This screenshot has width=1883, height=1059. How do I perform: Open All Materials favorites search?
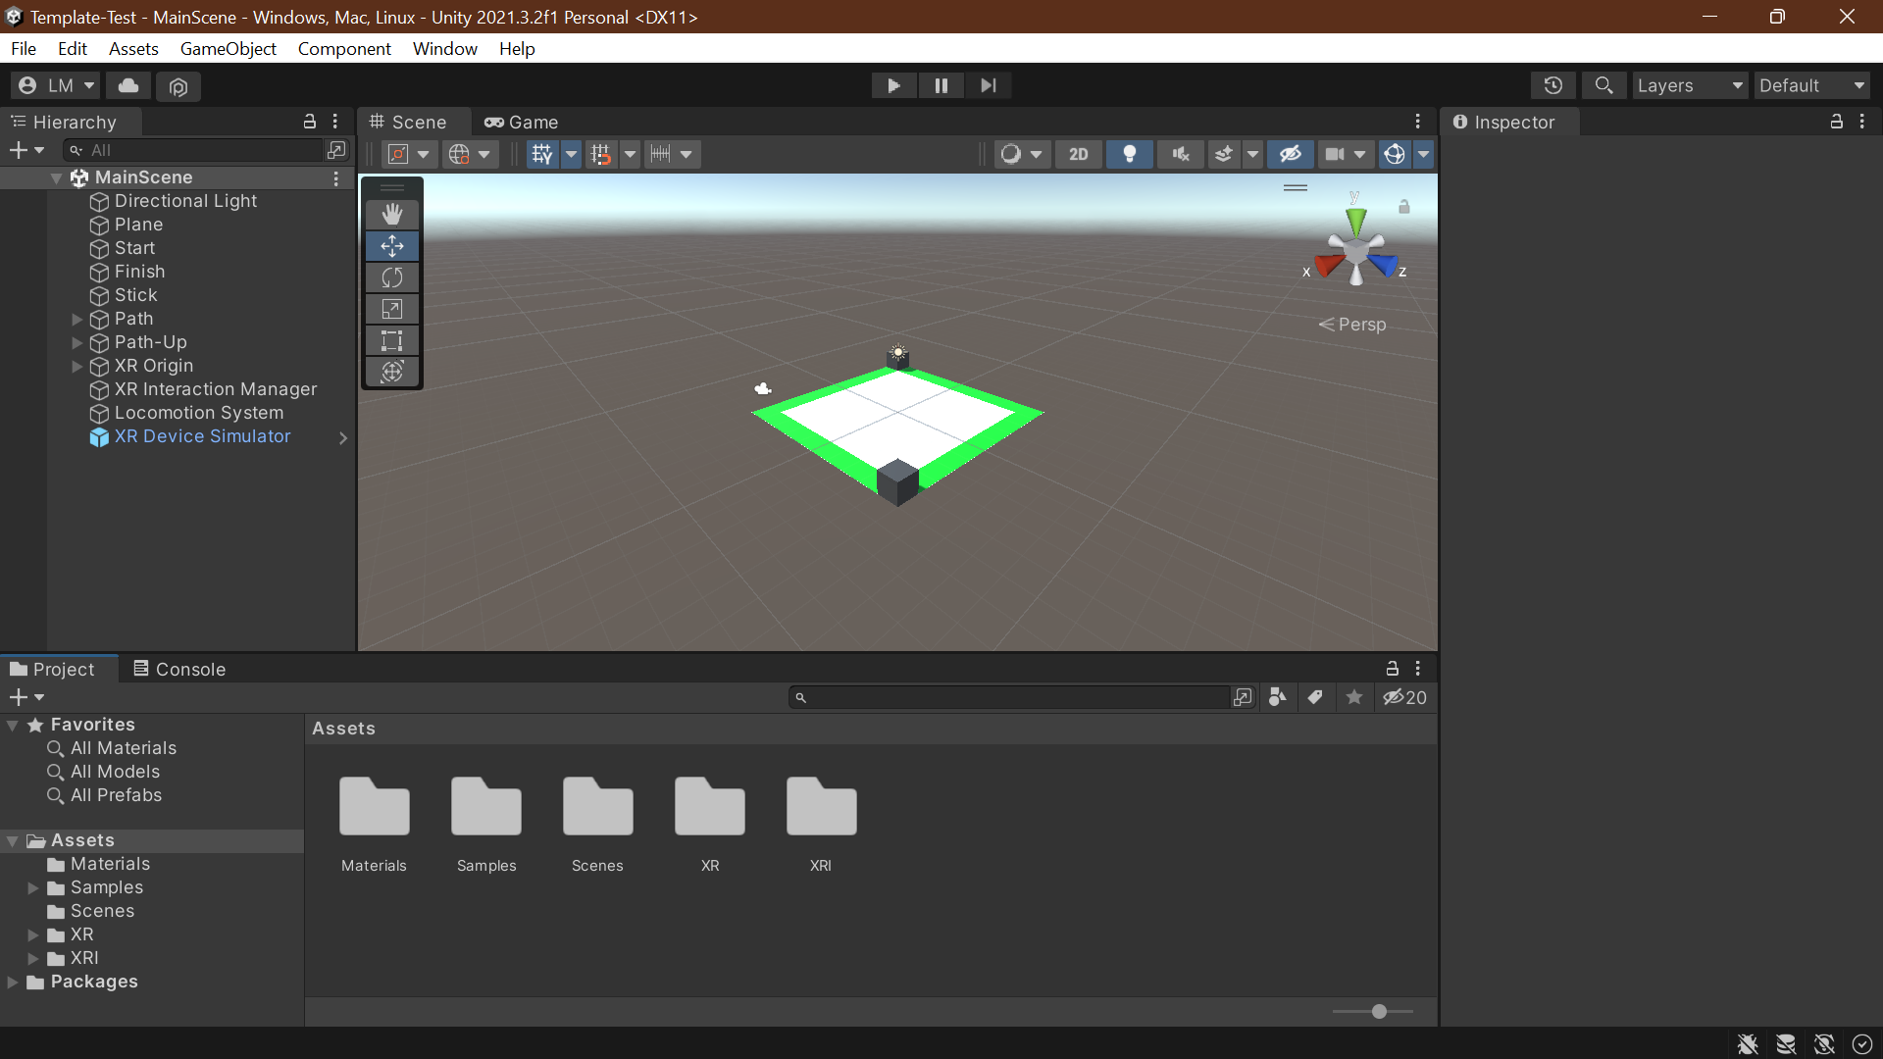[x=123, y=748]
